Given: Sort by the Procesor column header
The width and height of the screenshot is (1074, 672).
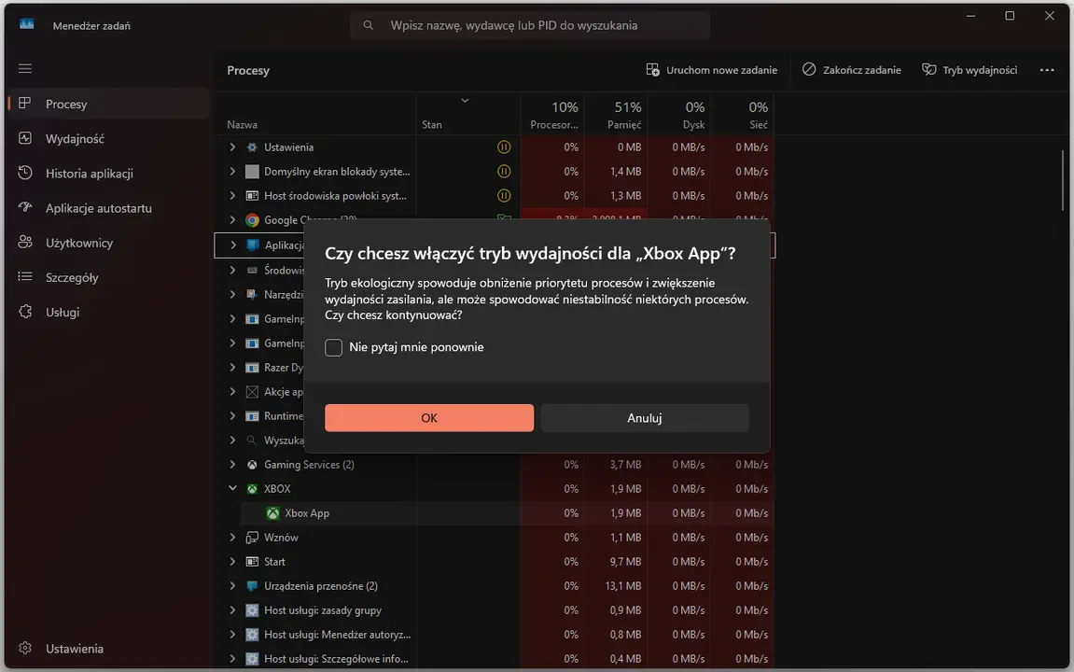Looking at the screenshot, I should (x=552, y=115).
